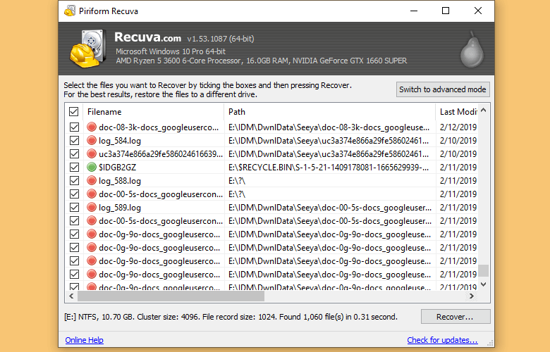This screenshot has height=352, width=550.
Task: Select the log_588.log filename
Action: pos(120,181)
